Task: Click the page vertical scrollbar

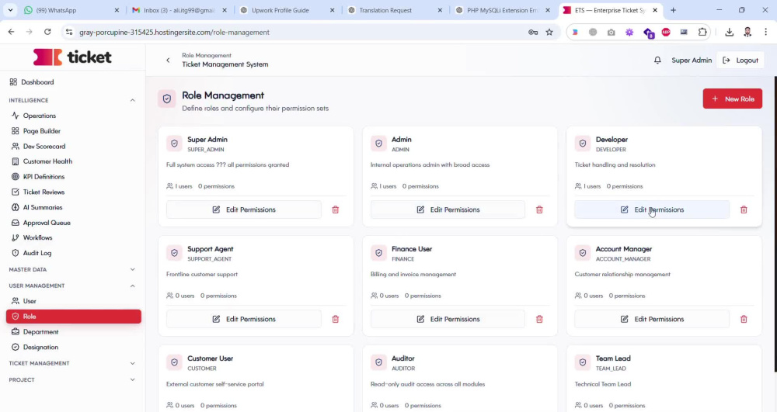Action: [x=775, y=223]
